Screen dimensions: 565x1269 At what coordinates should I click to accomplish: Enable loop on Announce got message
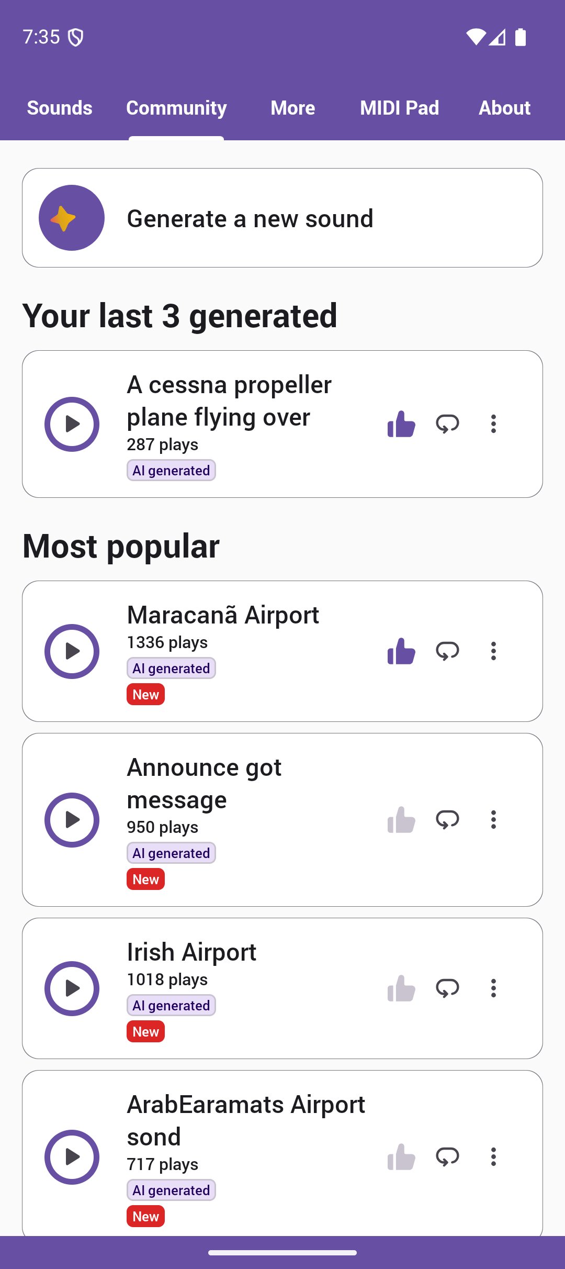pyautogui.click(x=447, y=820)
